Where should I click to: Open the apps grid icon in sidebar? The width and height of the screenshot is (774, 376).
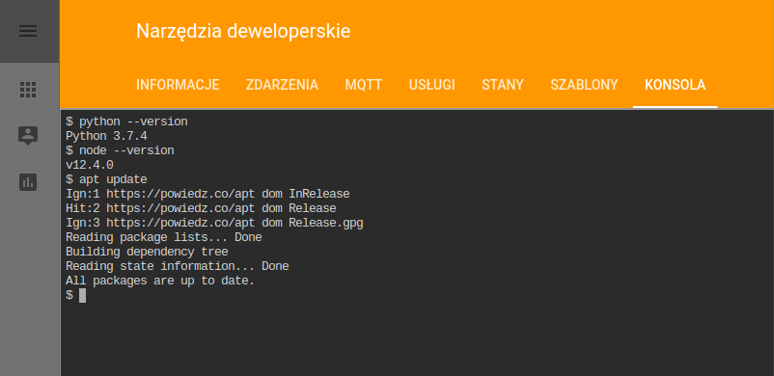[x=28, y=90]
